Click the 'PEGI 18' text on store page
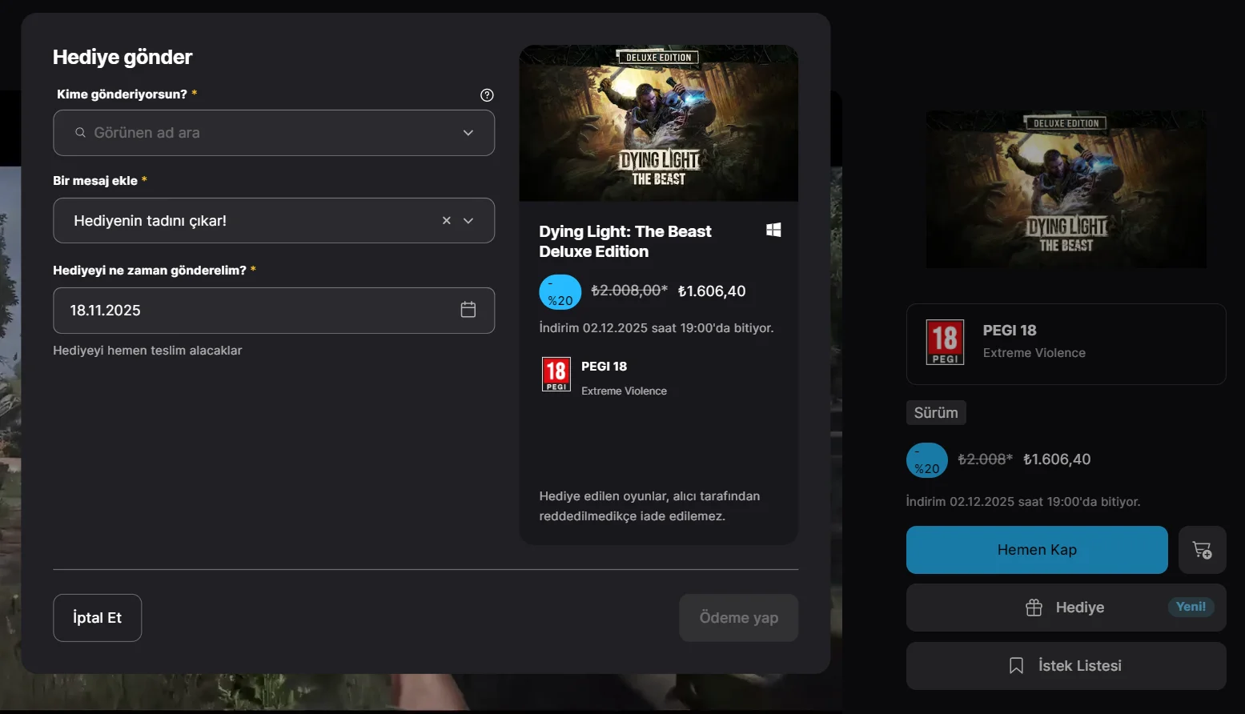Screen dimensions: 1245x714 tap(1010, 331)
